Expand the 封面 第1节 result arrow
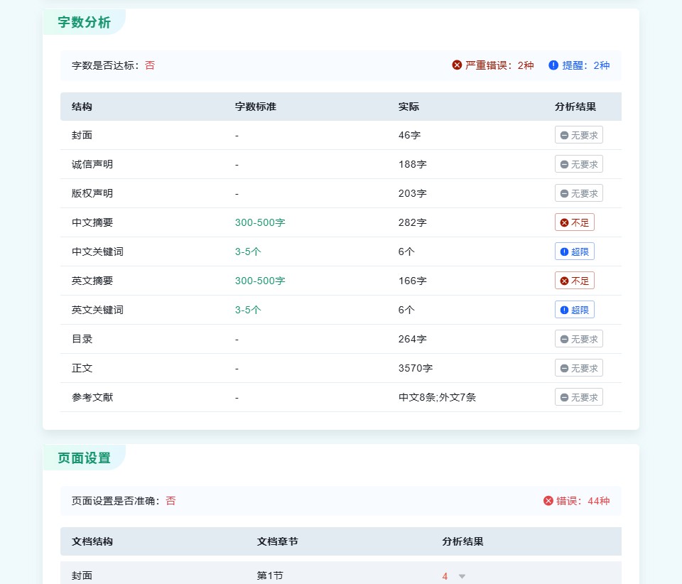This screenshot has height=584, width=682. (462, 576)
